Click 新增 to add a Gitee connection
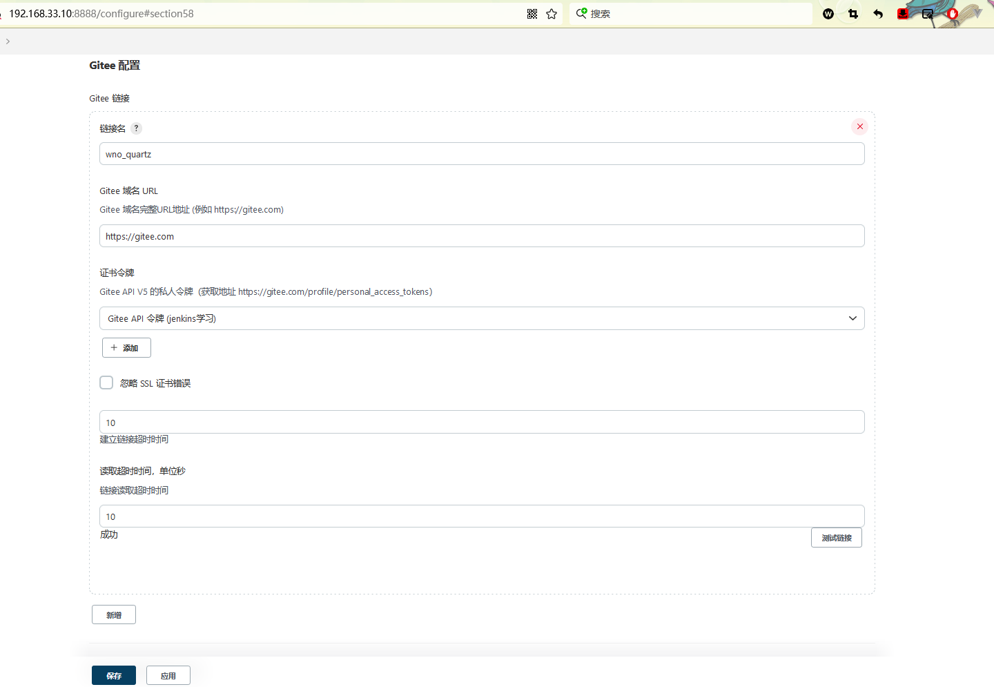The width and height of the screenshot is (994, 687). [114, 615]
